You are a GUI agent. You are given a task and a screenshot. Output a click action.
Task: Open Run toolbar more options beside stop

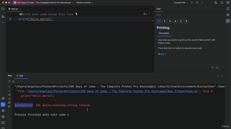[18, 81]
